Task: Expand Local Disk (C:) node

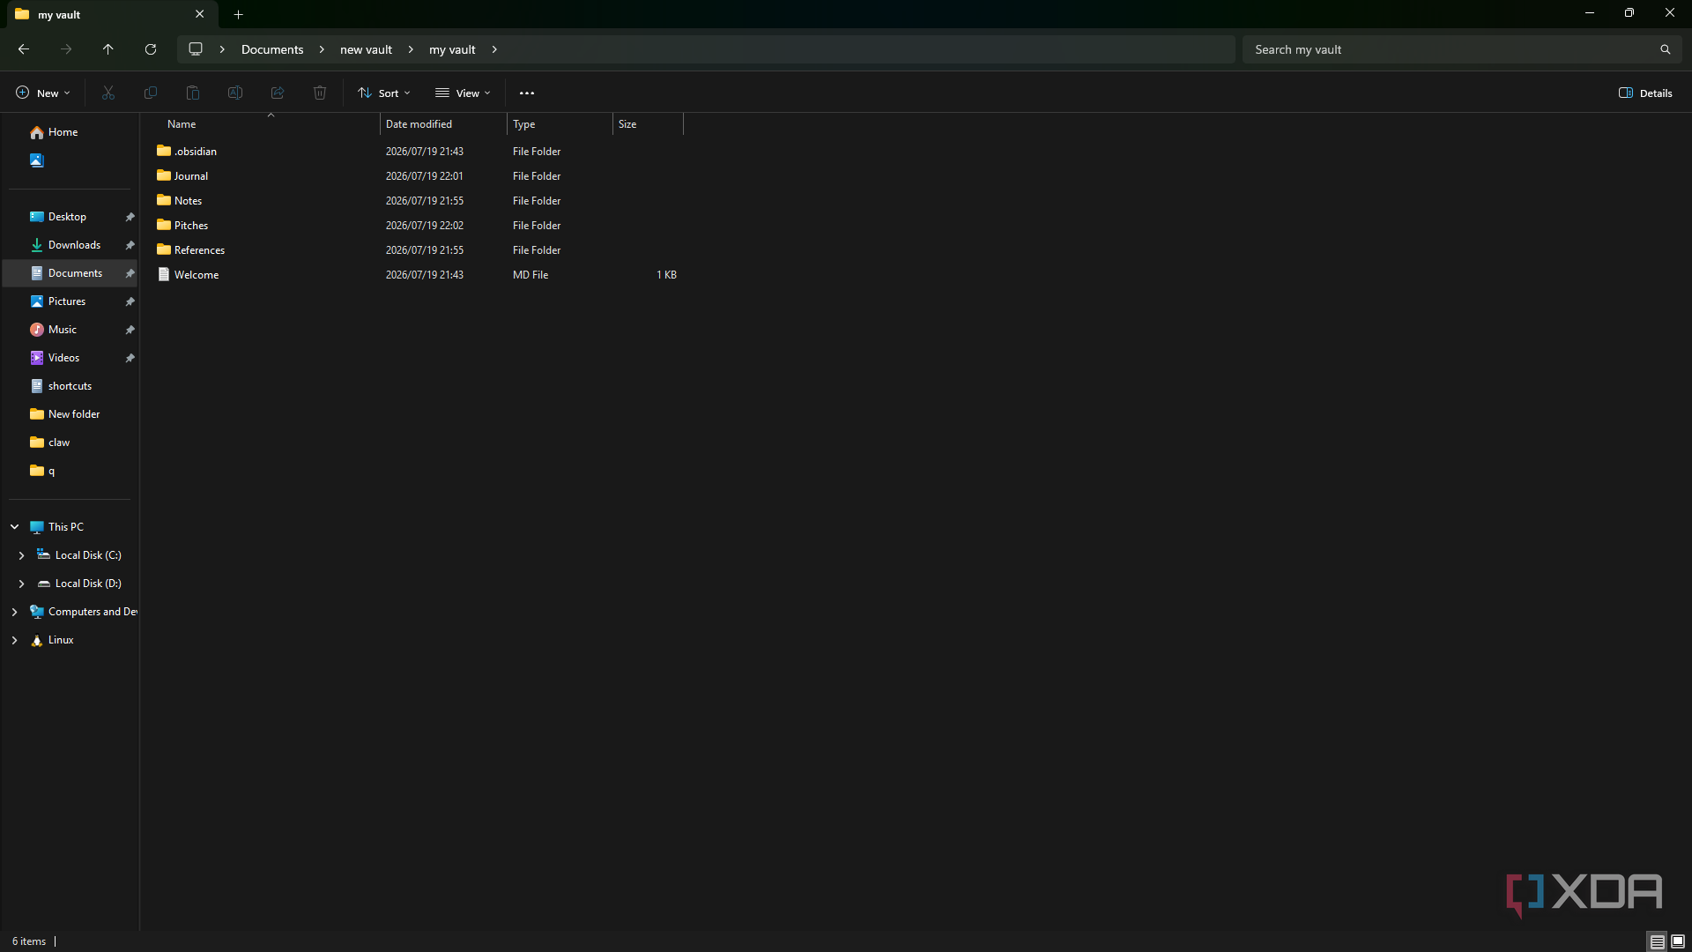Action: [x=21, y=555]
